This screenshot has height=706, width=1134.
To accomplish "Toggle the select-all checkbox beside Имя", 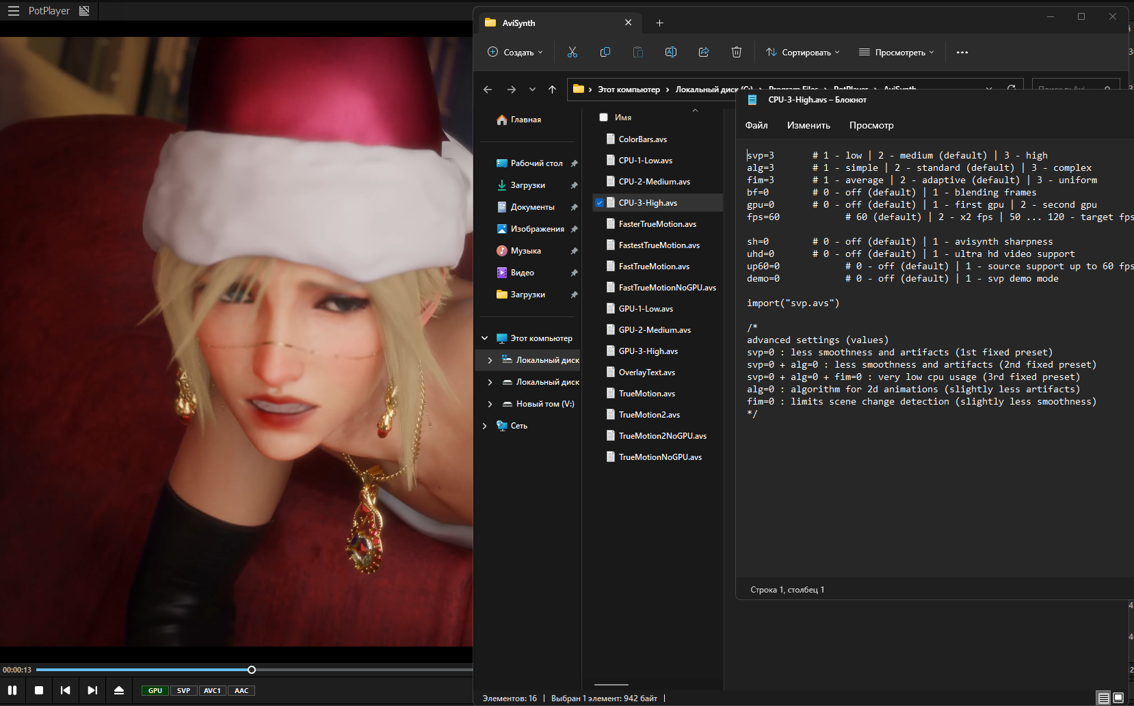I will pyautogui.click(x=603, y=118).
